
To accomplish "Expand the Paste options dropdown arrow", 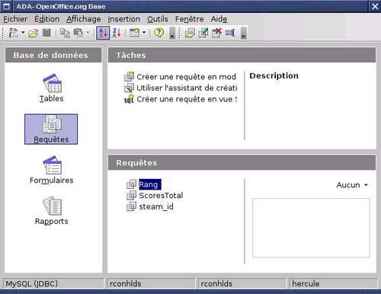I will point(88,33).
